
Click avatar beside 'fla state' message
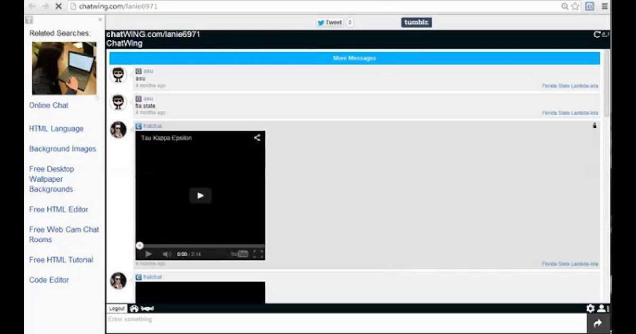[x=118, y=102]
